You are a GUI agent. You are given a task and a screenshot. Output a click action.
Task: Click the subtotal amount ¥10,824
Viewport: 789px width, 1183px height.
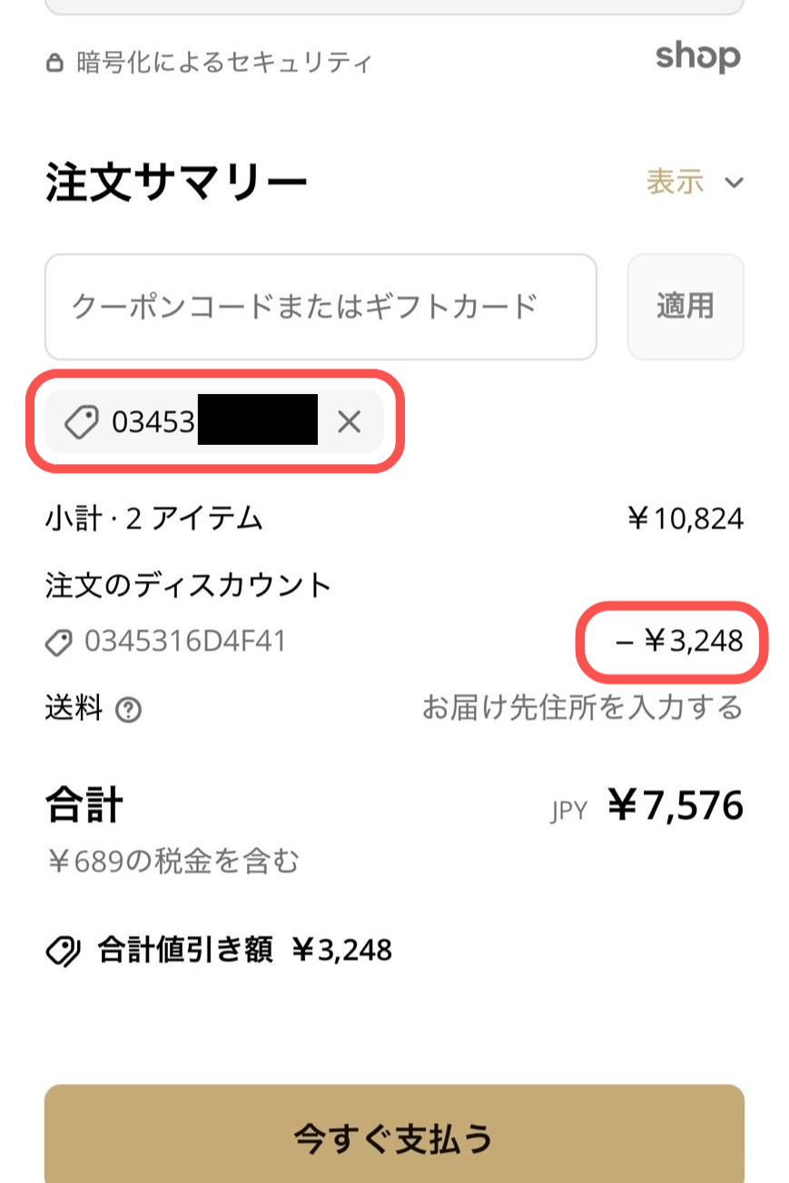pos(685,519)
